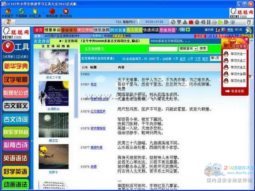
Task: Toggle the 开/关 switch
Action: [x=238, y=30]
